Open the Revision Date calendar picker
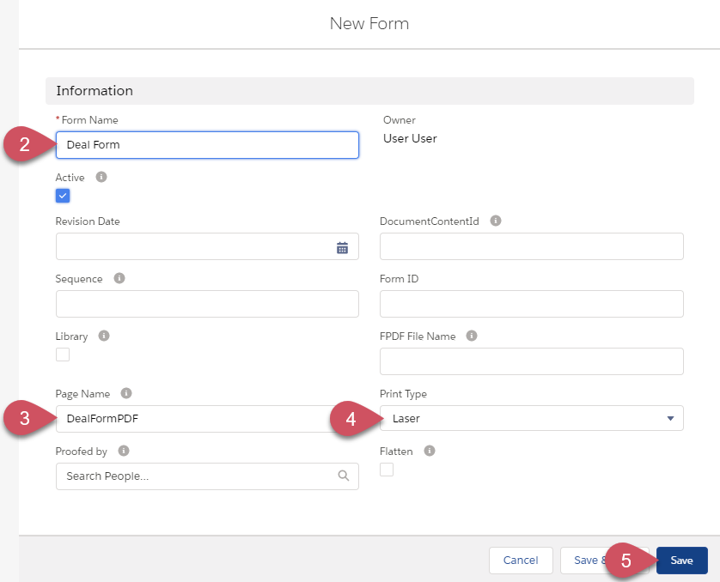Image resolution: width=720 pixels, height=582 pixels. [x=342, y=248]
